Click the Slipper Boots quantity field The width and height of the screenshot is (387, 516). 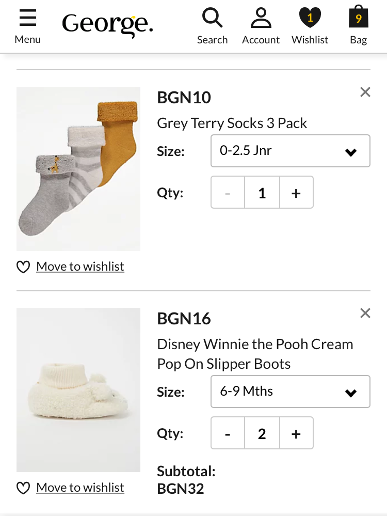tap(262, 433)
